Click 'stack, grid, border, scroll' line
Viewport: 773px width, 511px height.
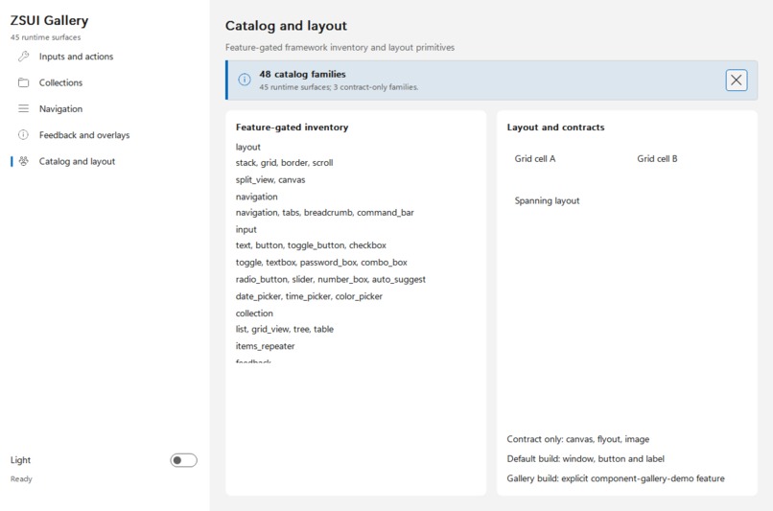point(284,163)
